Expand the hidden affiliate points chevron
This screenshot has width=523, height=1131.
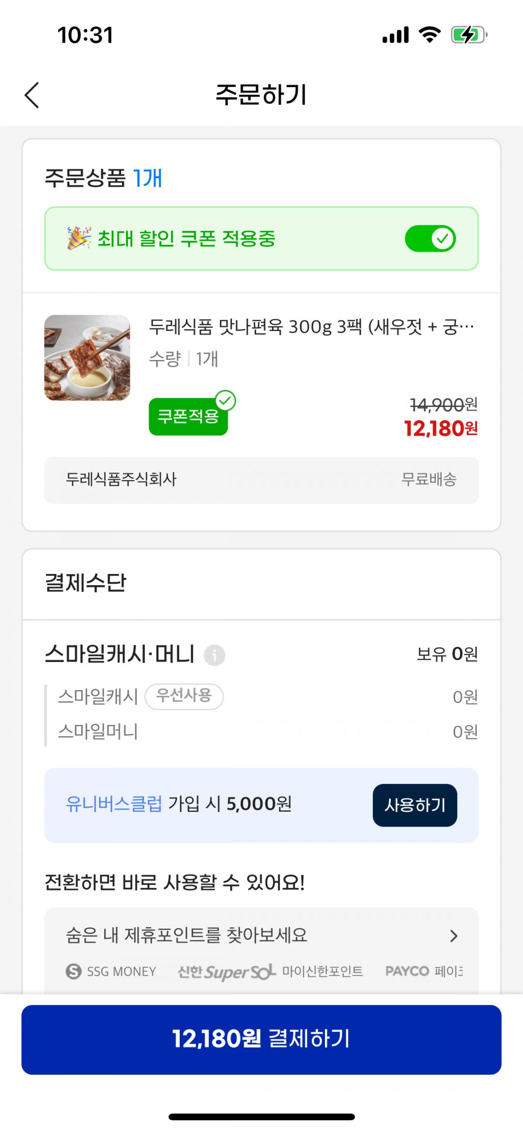[x=454, y=936]
